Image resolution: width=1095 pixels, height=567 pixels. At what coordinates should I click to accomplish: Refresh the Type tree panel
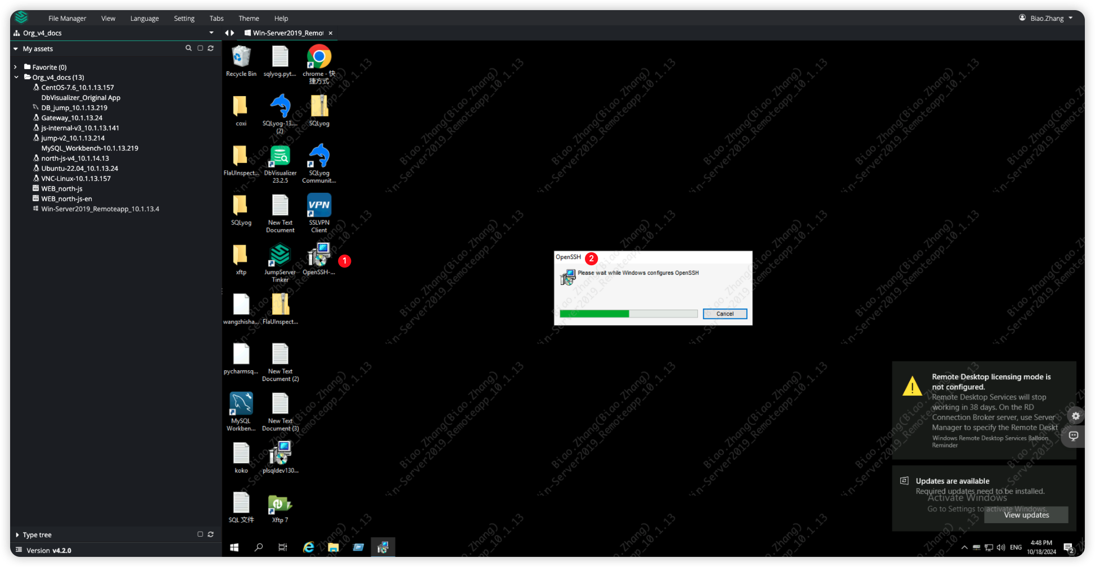pyautogui.click(x=210, y=534)
